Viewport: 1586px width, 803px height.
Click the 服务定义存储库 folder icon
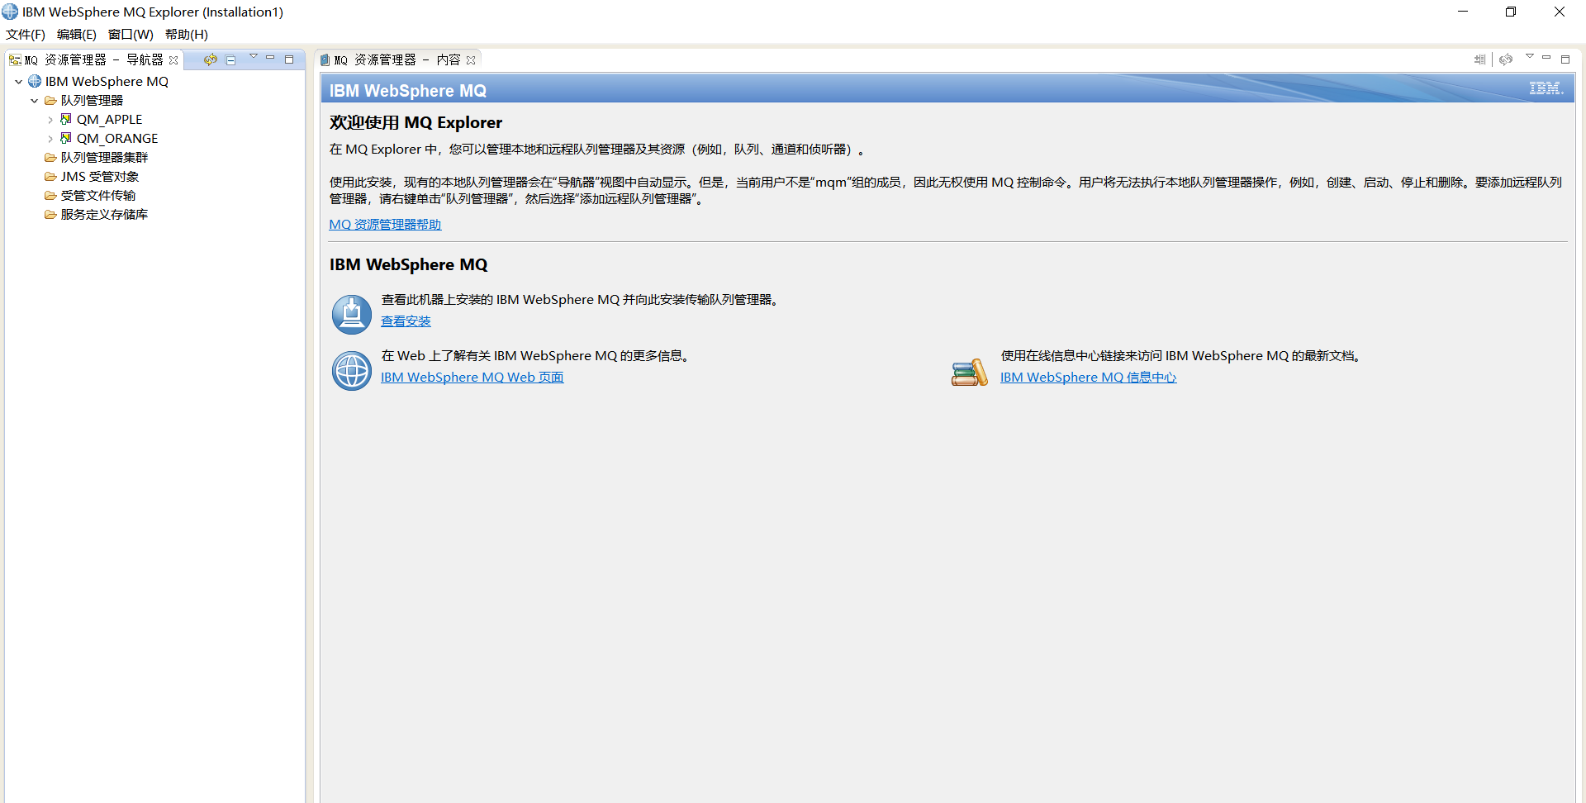(50, 215)
